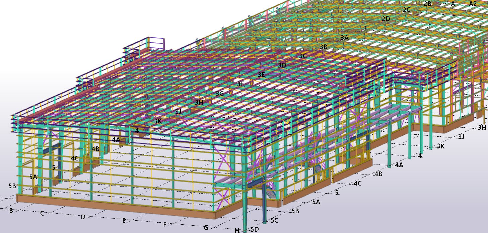Select grid label C on bottom axis
The height and width of the screenshot is (233, 488).
click(x=42, y=213)
